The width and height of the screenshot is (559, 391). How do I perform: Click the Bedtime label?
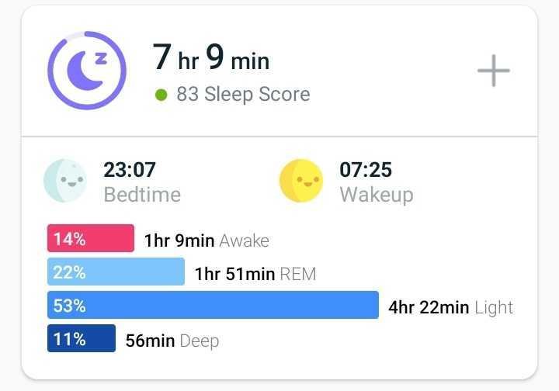(142, 195)
